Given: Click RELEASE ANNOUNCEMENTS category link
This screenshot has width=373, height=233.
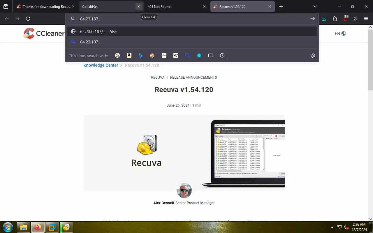Looking at the screenshot, I should tap(193, 77).
